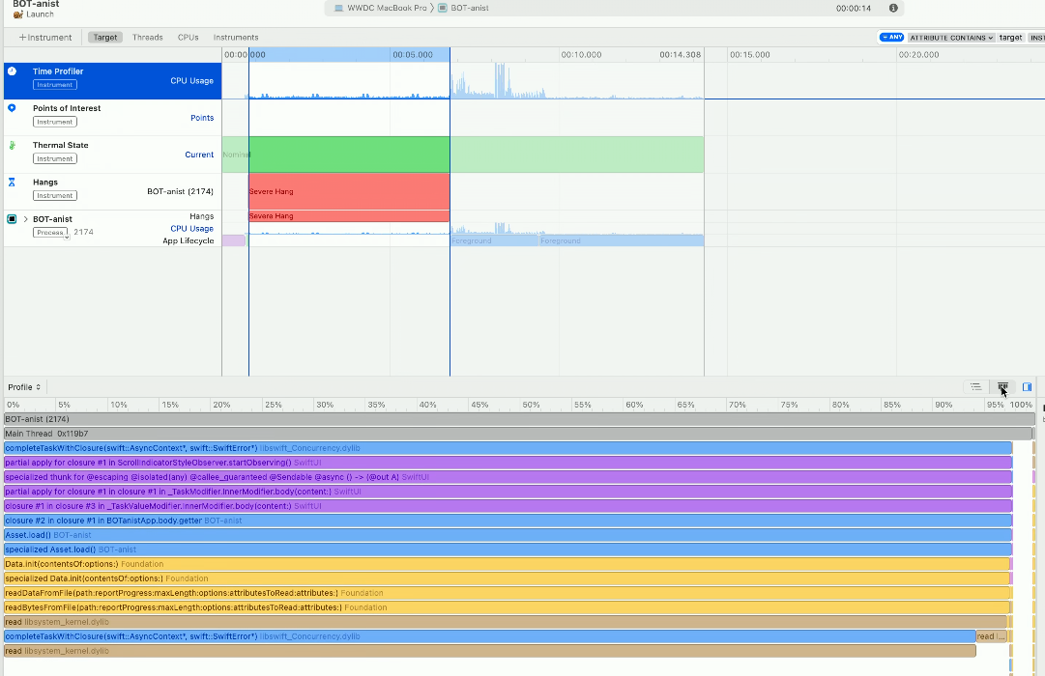
Task: Select the Target tab
Action: [x=105, y=38]
